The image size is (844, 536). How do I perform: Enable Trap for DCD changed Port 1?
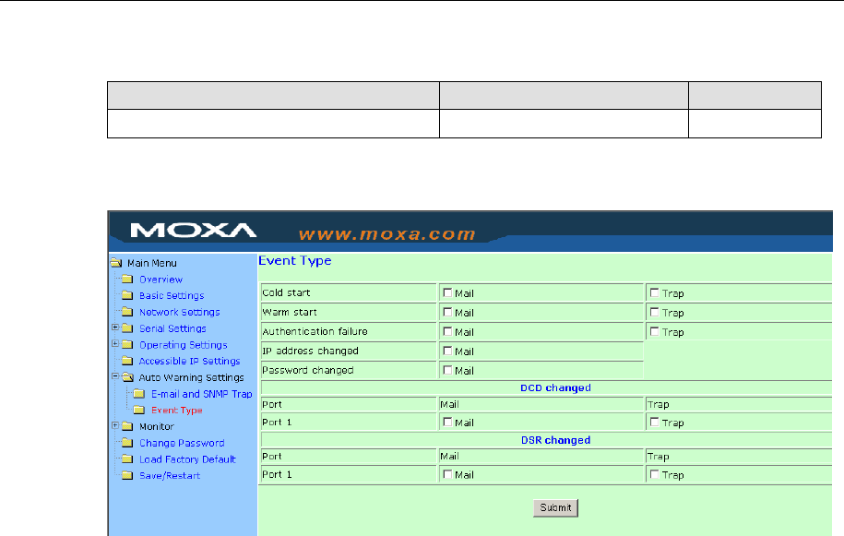[x=655, y=423]
